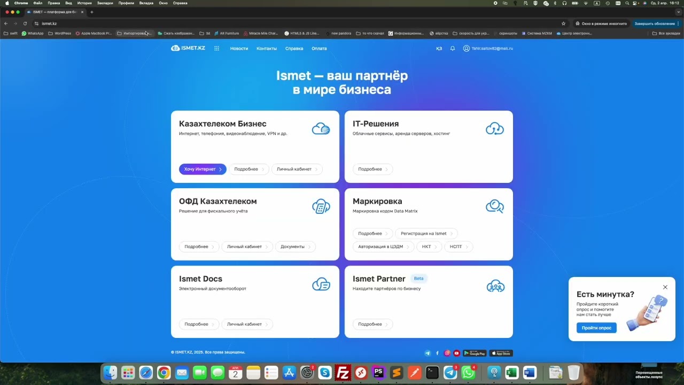Bookmark this page with the star icon
Image resolution: width=684 pixels, height=385 pixels.
(x=563, y=24)
